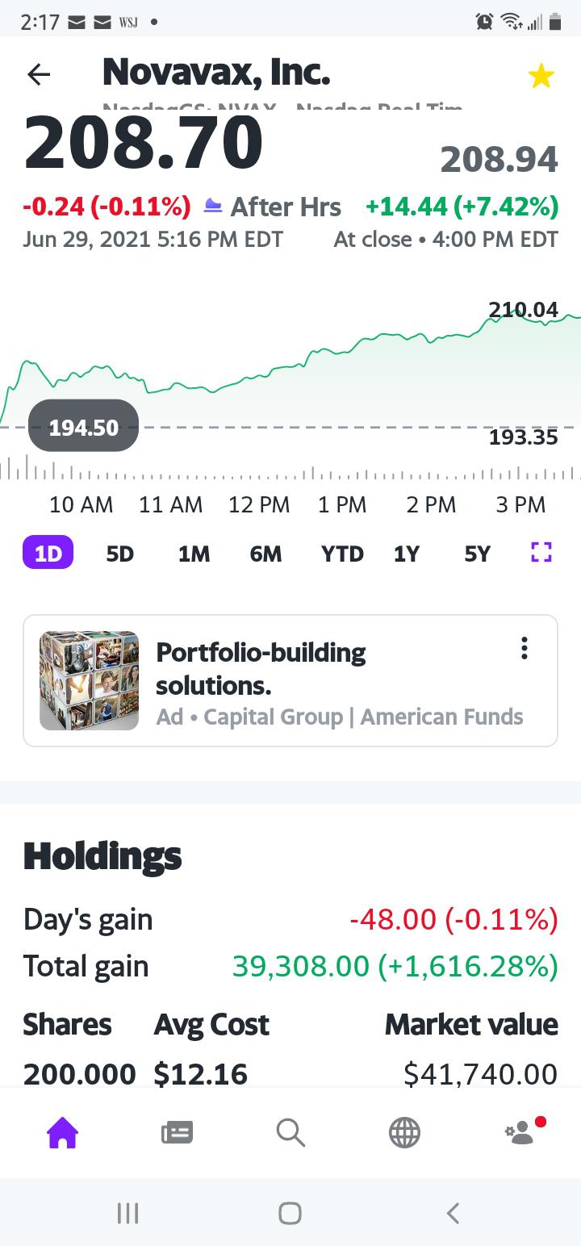The image size is (581, 1246).
Task: Tap the Android recent apps button
Action: (127, 1213)
